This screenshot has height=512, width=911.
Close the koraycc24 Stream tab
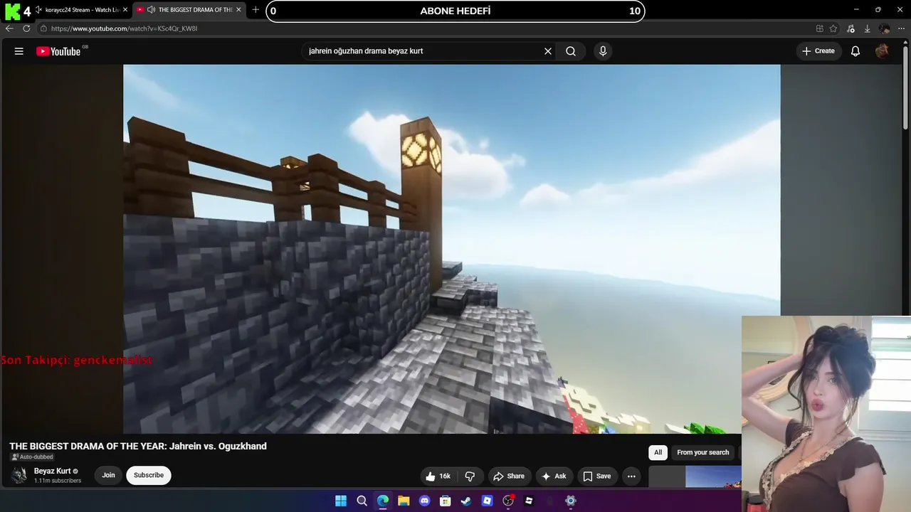point(125,10)
